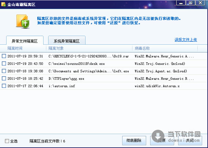
Task: Click virus name Win32.Malware.Heur_Generic.A....
Action: pos(164,56)
